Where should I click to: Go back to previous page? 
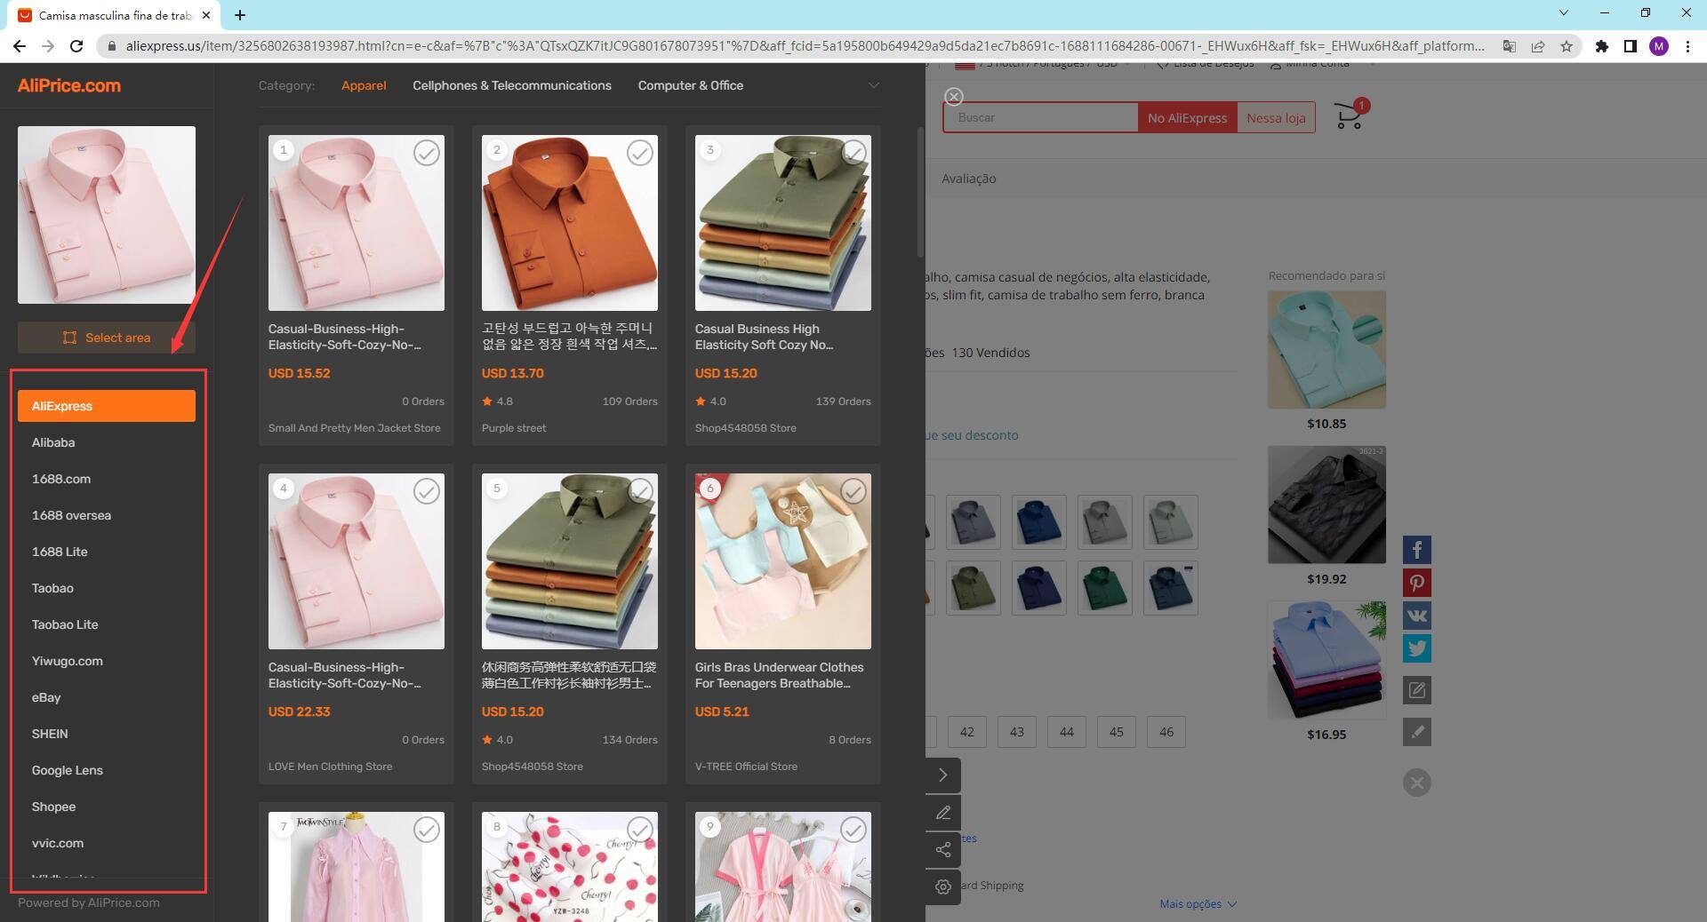(x=20, y=46)
